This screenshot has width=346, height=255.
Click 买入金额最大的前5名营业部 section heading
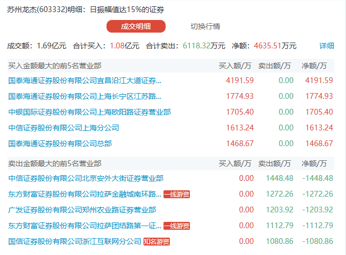[55, 66]
